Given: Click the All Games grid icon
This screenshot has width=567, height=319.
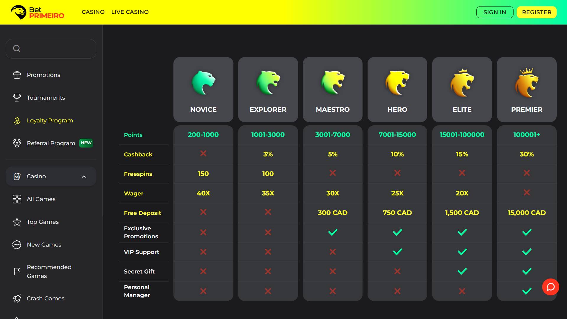Looking at the screenshot, I should 17,199.
